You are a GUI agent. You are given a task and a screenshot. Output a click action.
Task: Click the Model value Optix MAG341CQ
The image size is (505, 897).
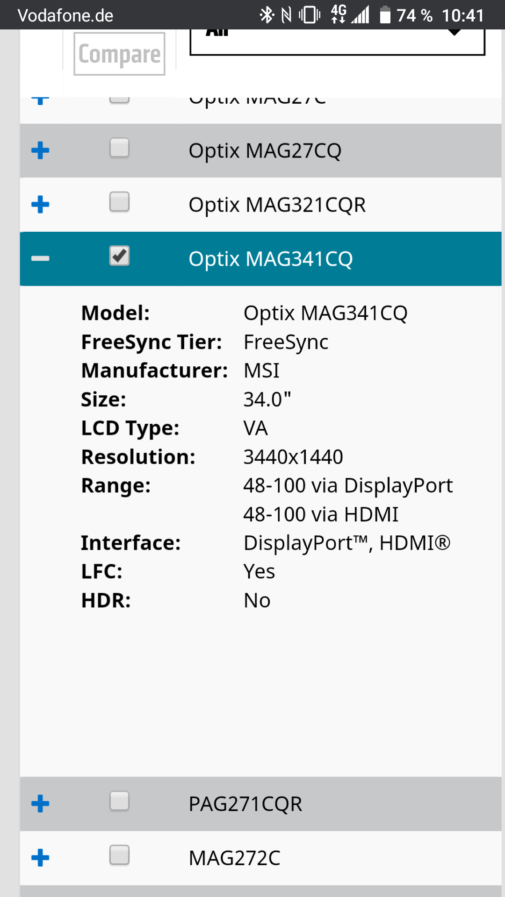pos(325,313)
